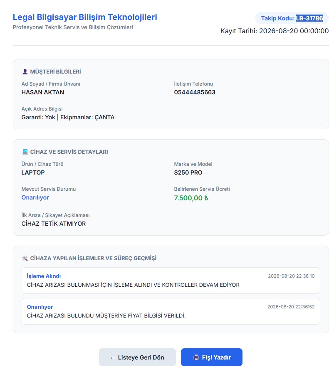Click the customer name HASAN AKTAN

click(42, 92)
